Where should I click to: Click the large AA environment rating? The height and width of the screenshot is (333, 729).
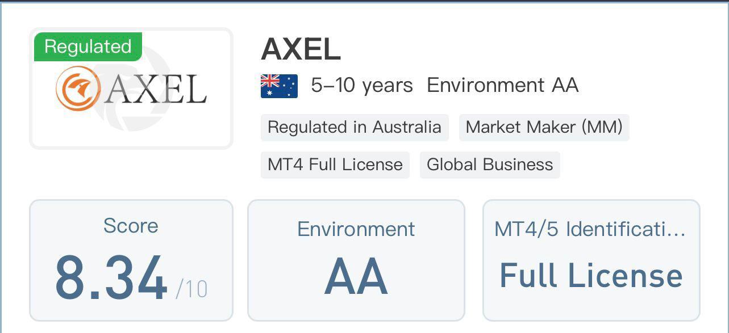point(356,277)
